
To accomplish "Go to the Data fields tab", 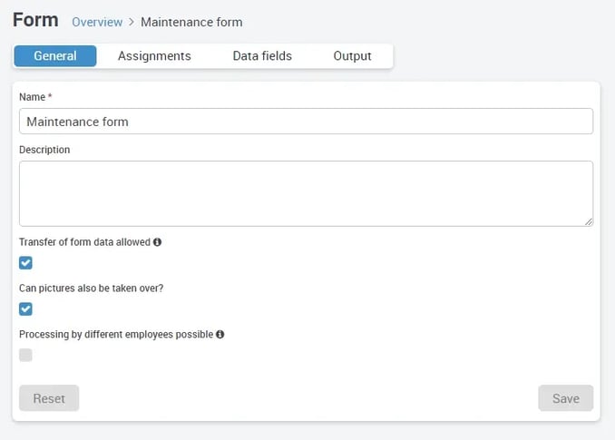I will (262, 56).
